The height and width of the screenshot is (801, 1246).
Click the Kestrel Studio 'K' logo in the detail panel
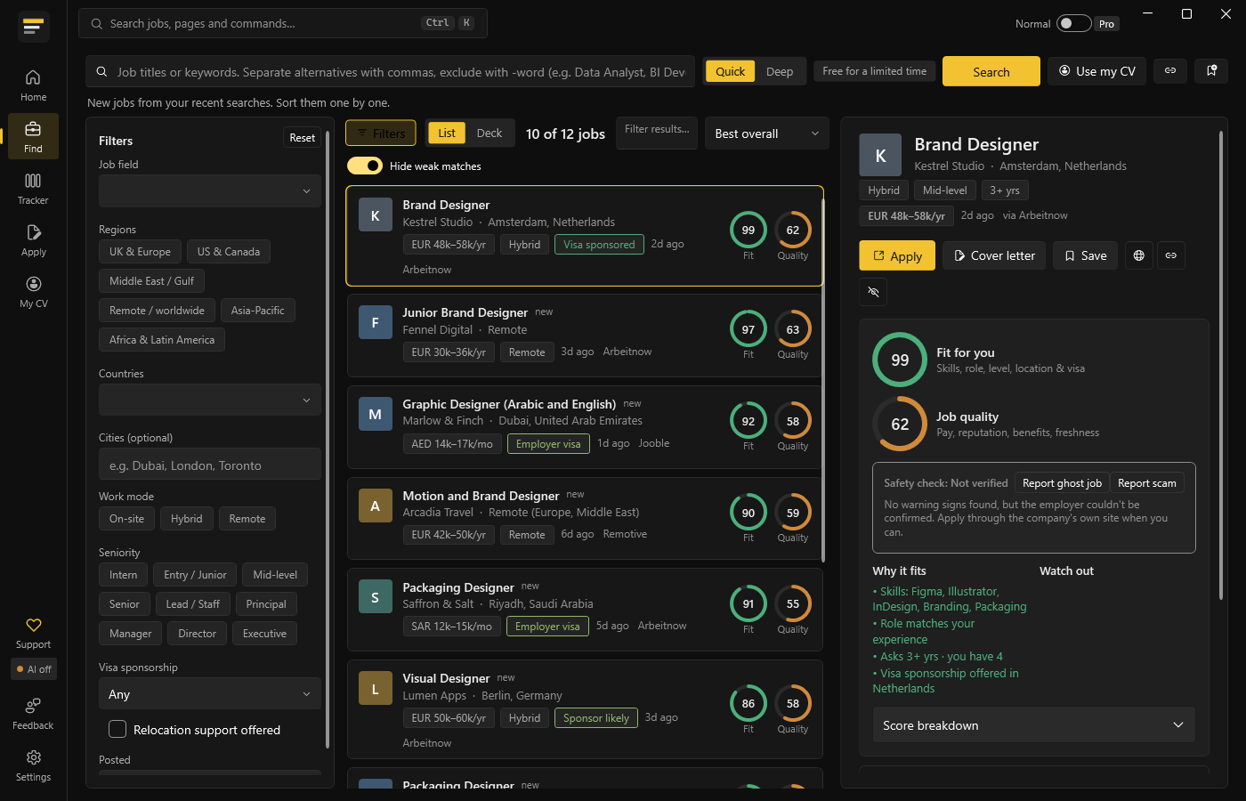pos(880,156)
